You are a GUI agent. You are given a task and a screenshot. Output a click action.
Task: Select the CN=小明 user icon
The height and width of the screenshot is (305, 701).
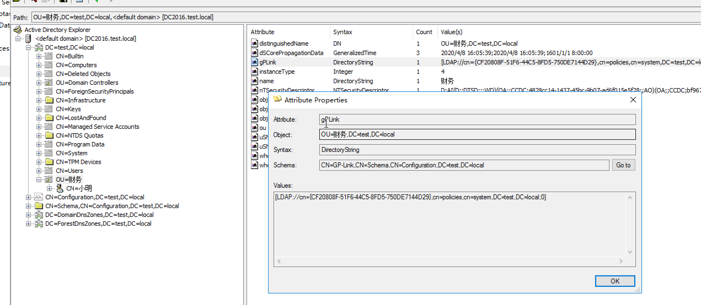60,188
